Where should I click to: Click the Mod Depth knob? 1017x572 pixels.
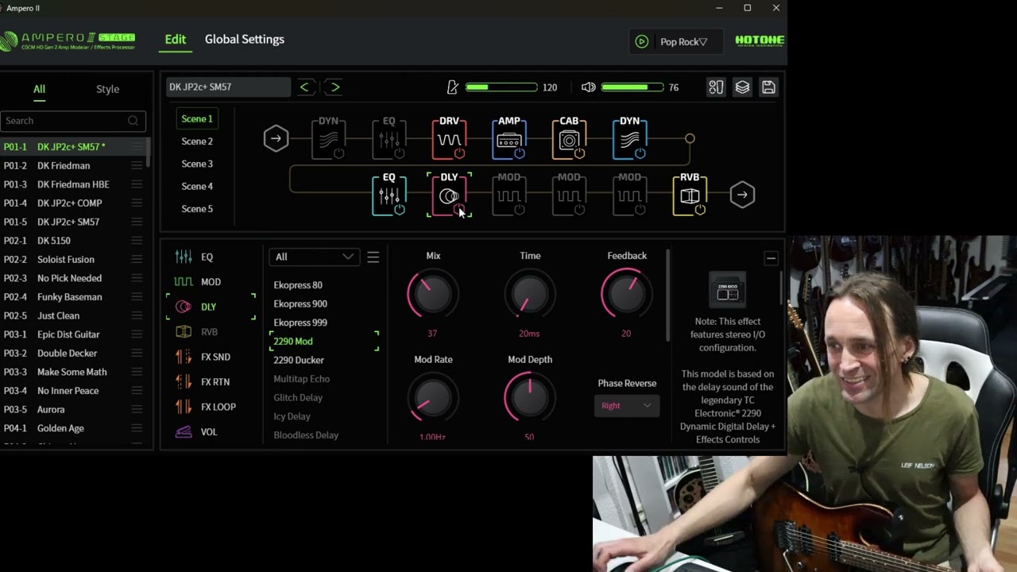(530, 398)
